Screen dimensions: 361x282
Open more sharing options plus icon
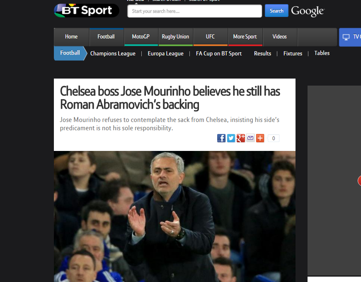pyautogui.click(x=260, y=138)
